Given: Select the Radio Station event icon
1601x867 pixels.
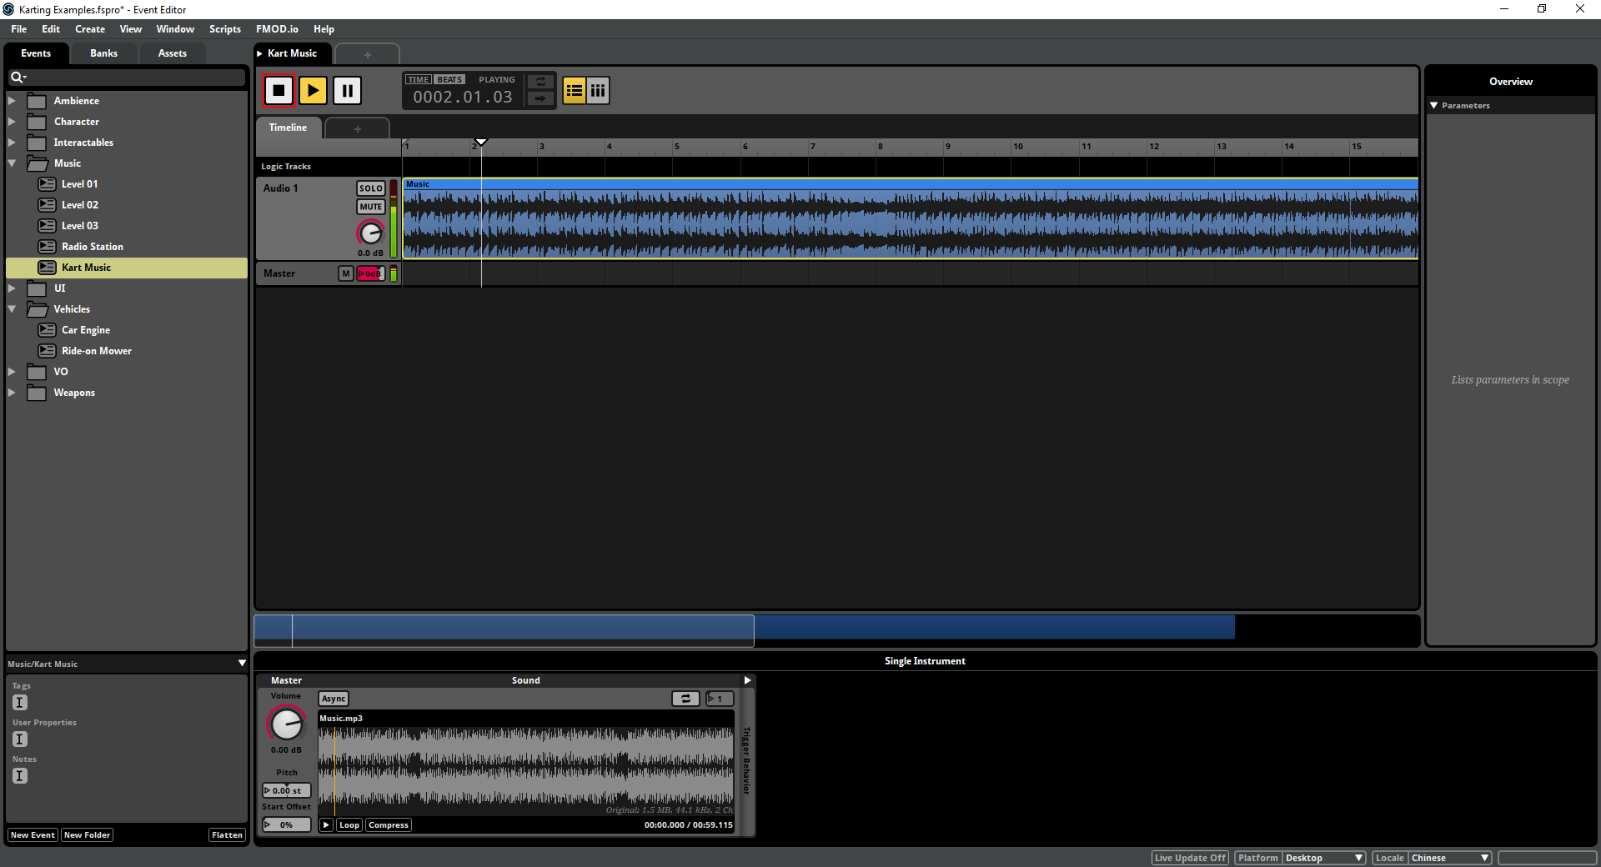Looking at the screenshot, I should point(48,247).
